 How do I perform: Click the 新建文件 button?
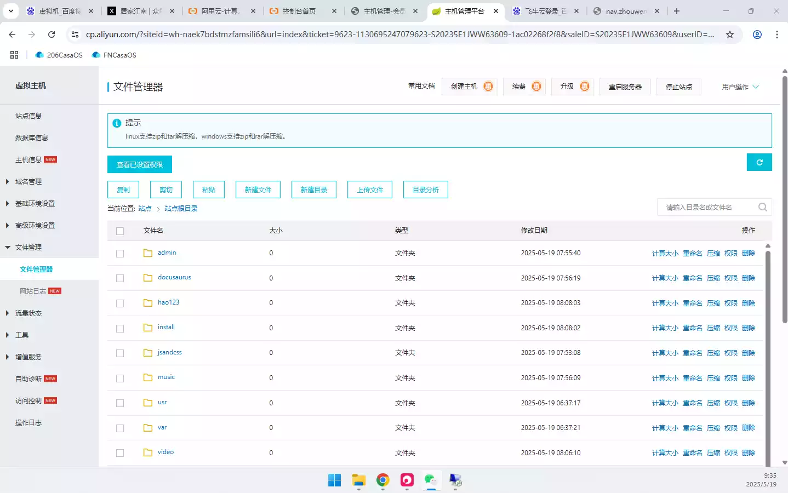click(258, 190)
